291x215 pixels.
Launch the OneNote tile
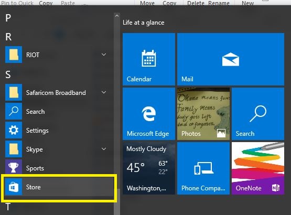pyautogui.click(x=258, y=168)
